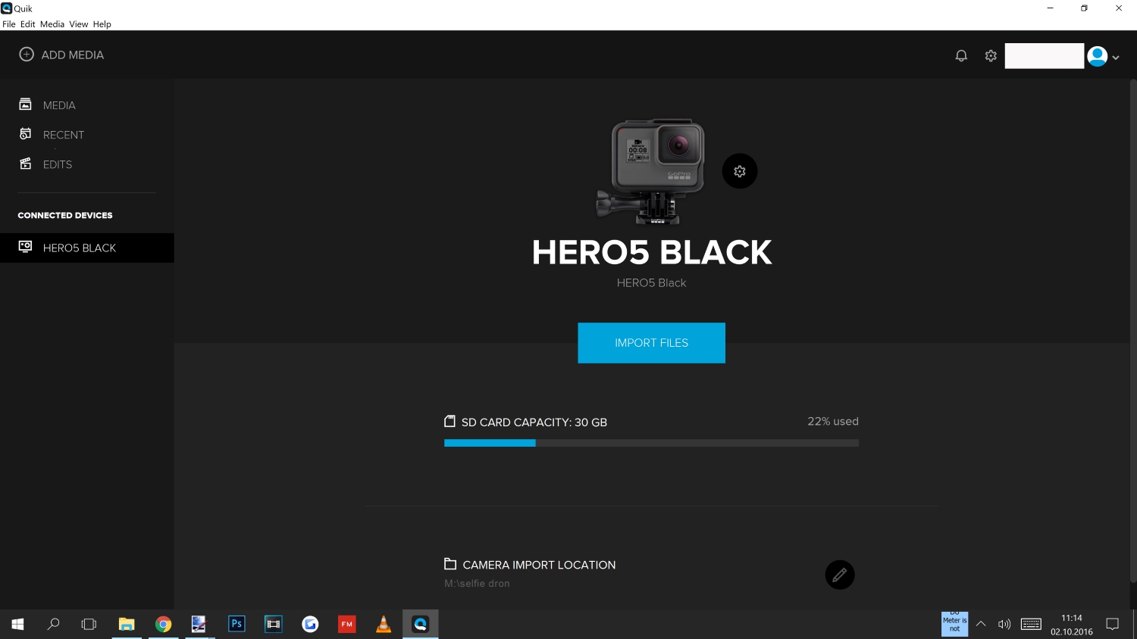
Task: Open the Help menu
Action: point(102,24)
